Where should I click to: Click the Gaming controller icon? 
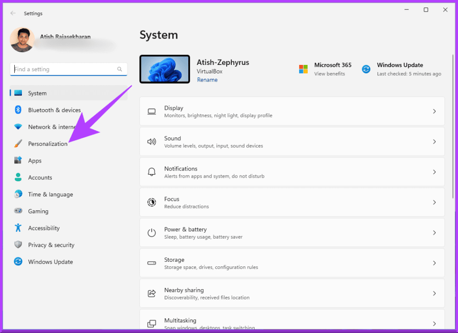[18, 211]
